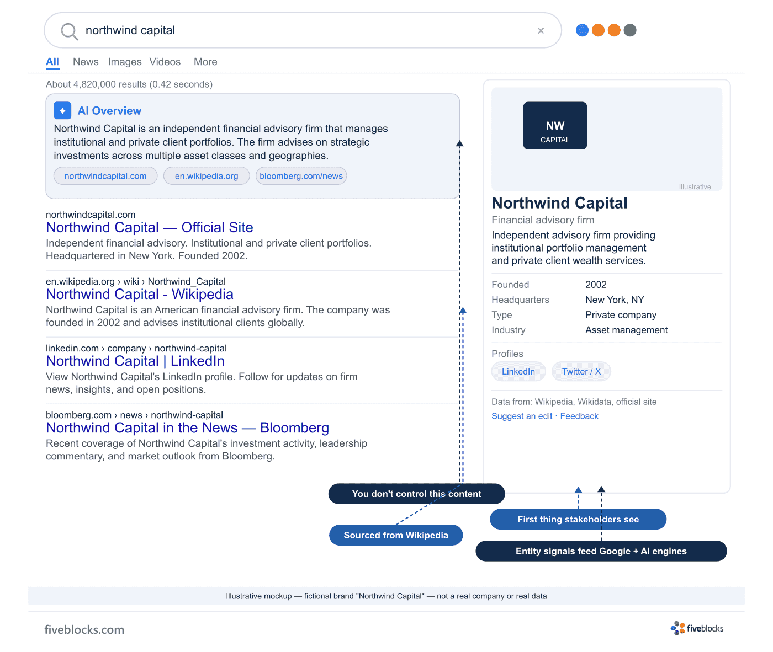
Task: Click the linkedin.com breadcrumb URL
Action: click(136, 348)
